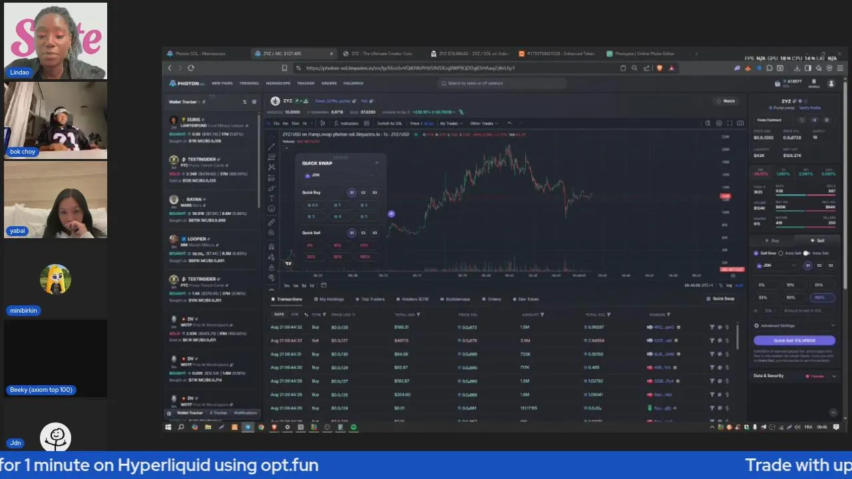Open the JDN wallet dropdown in trade panel
This screenshot has width=852, height=479.
(776, 265)
